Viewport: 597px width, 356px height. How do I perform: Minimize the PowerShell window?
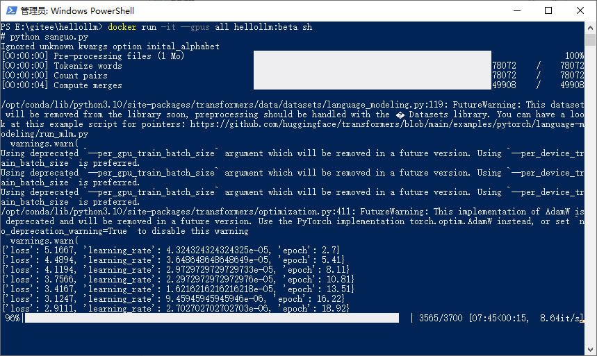(516, 10)
